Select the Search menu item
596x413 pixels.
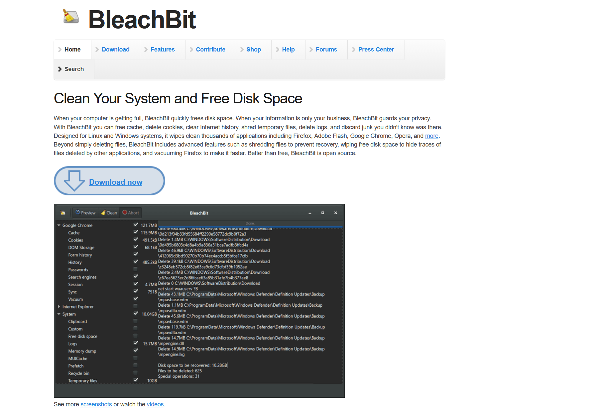[74, 69]
